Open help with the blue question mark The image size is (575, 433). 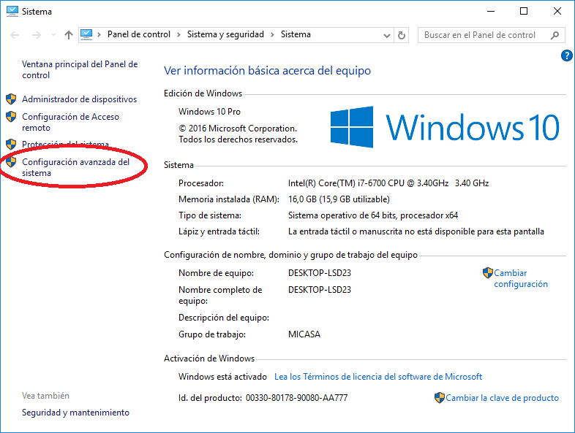tap(565, 55)
